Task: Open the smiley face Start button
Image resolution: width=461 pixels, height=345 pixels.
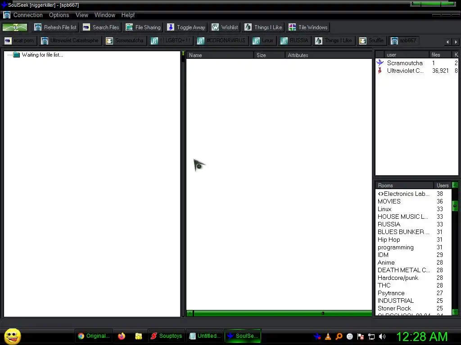Action: pyautogui.click(x=12, y=336)
